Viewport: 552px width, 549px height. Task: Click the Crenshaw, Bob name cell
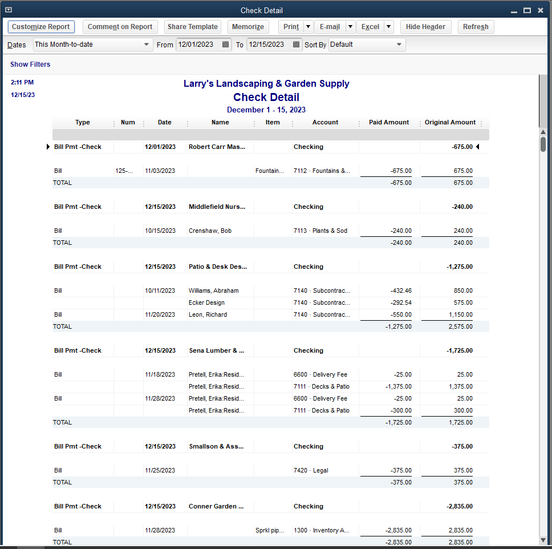click(x=210, y=231)
